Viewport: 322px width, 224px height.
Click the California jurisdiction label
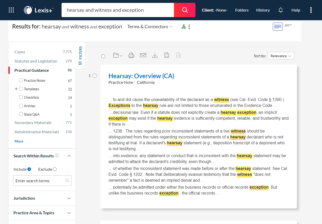point(146,82)
